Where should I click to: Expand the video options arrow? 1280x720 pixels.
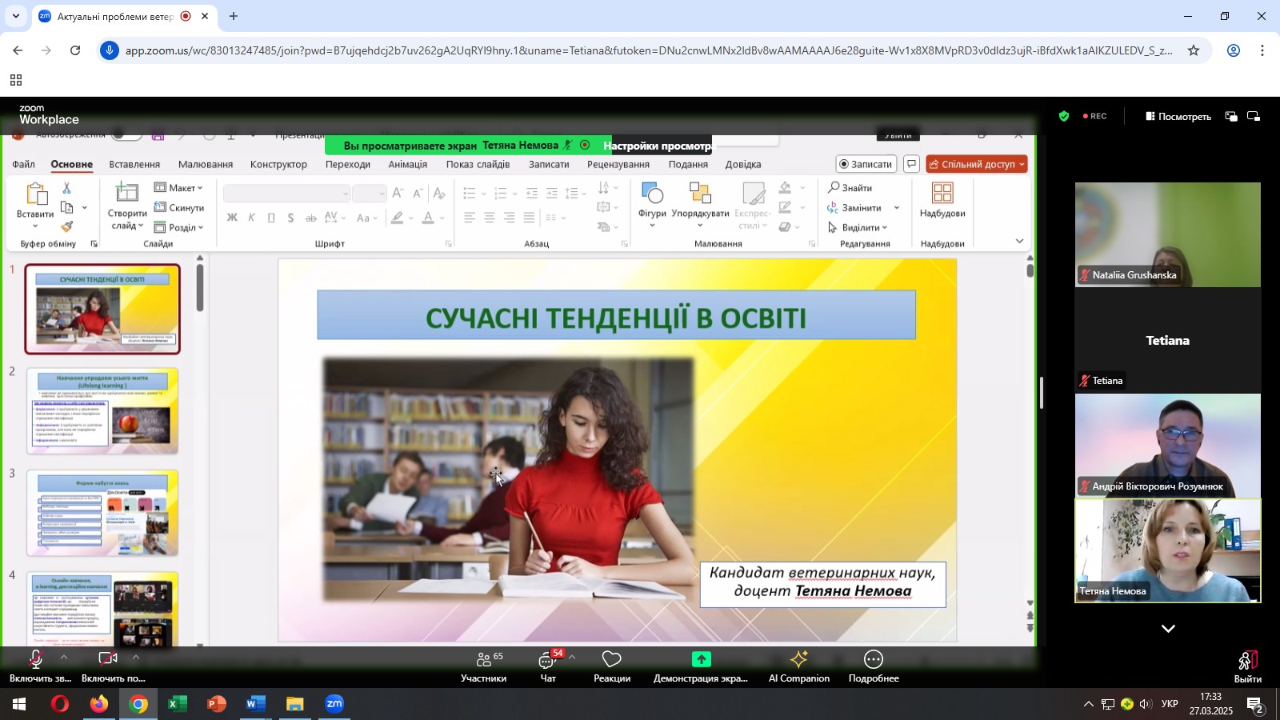[136, 657]
